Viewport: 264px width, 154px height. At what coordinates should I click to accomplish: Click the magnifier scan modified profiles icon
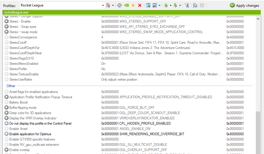[x=195, y=5]
